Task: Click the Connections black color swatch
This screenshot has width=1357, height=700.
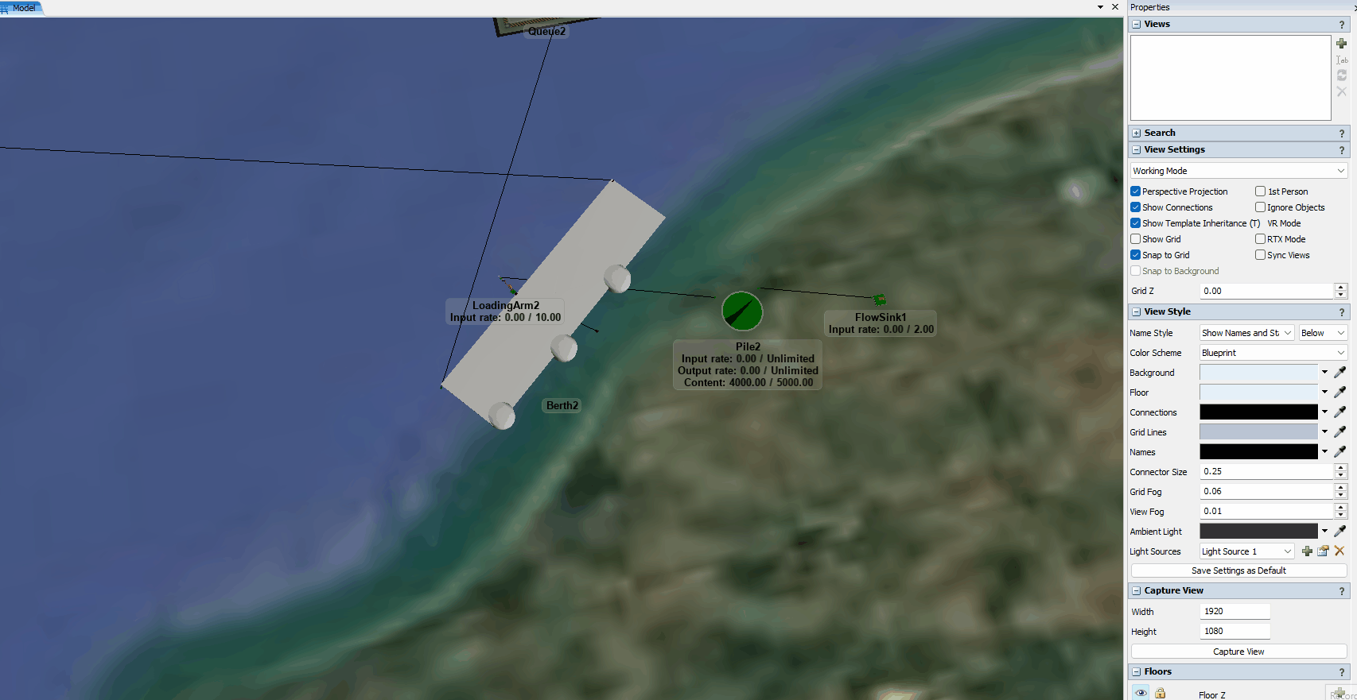Action: point(1258,412)
